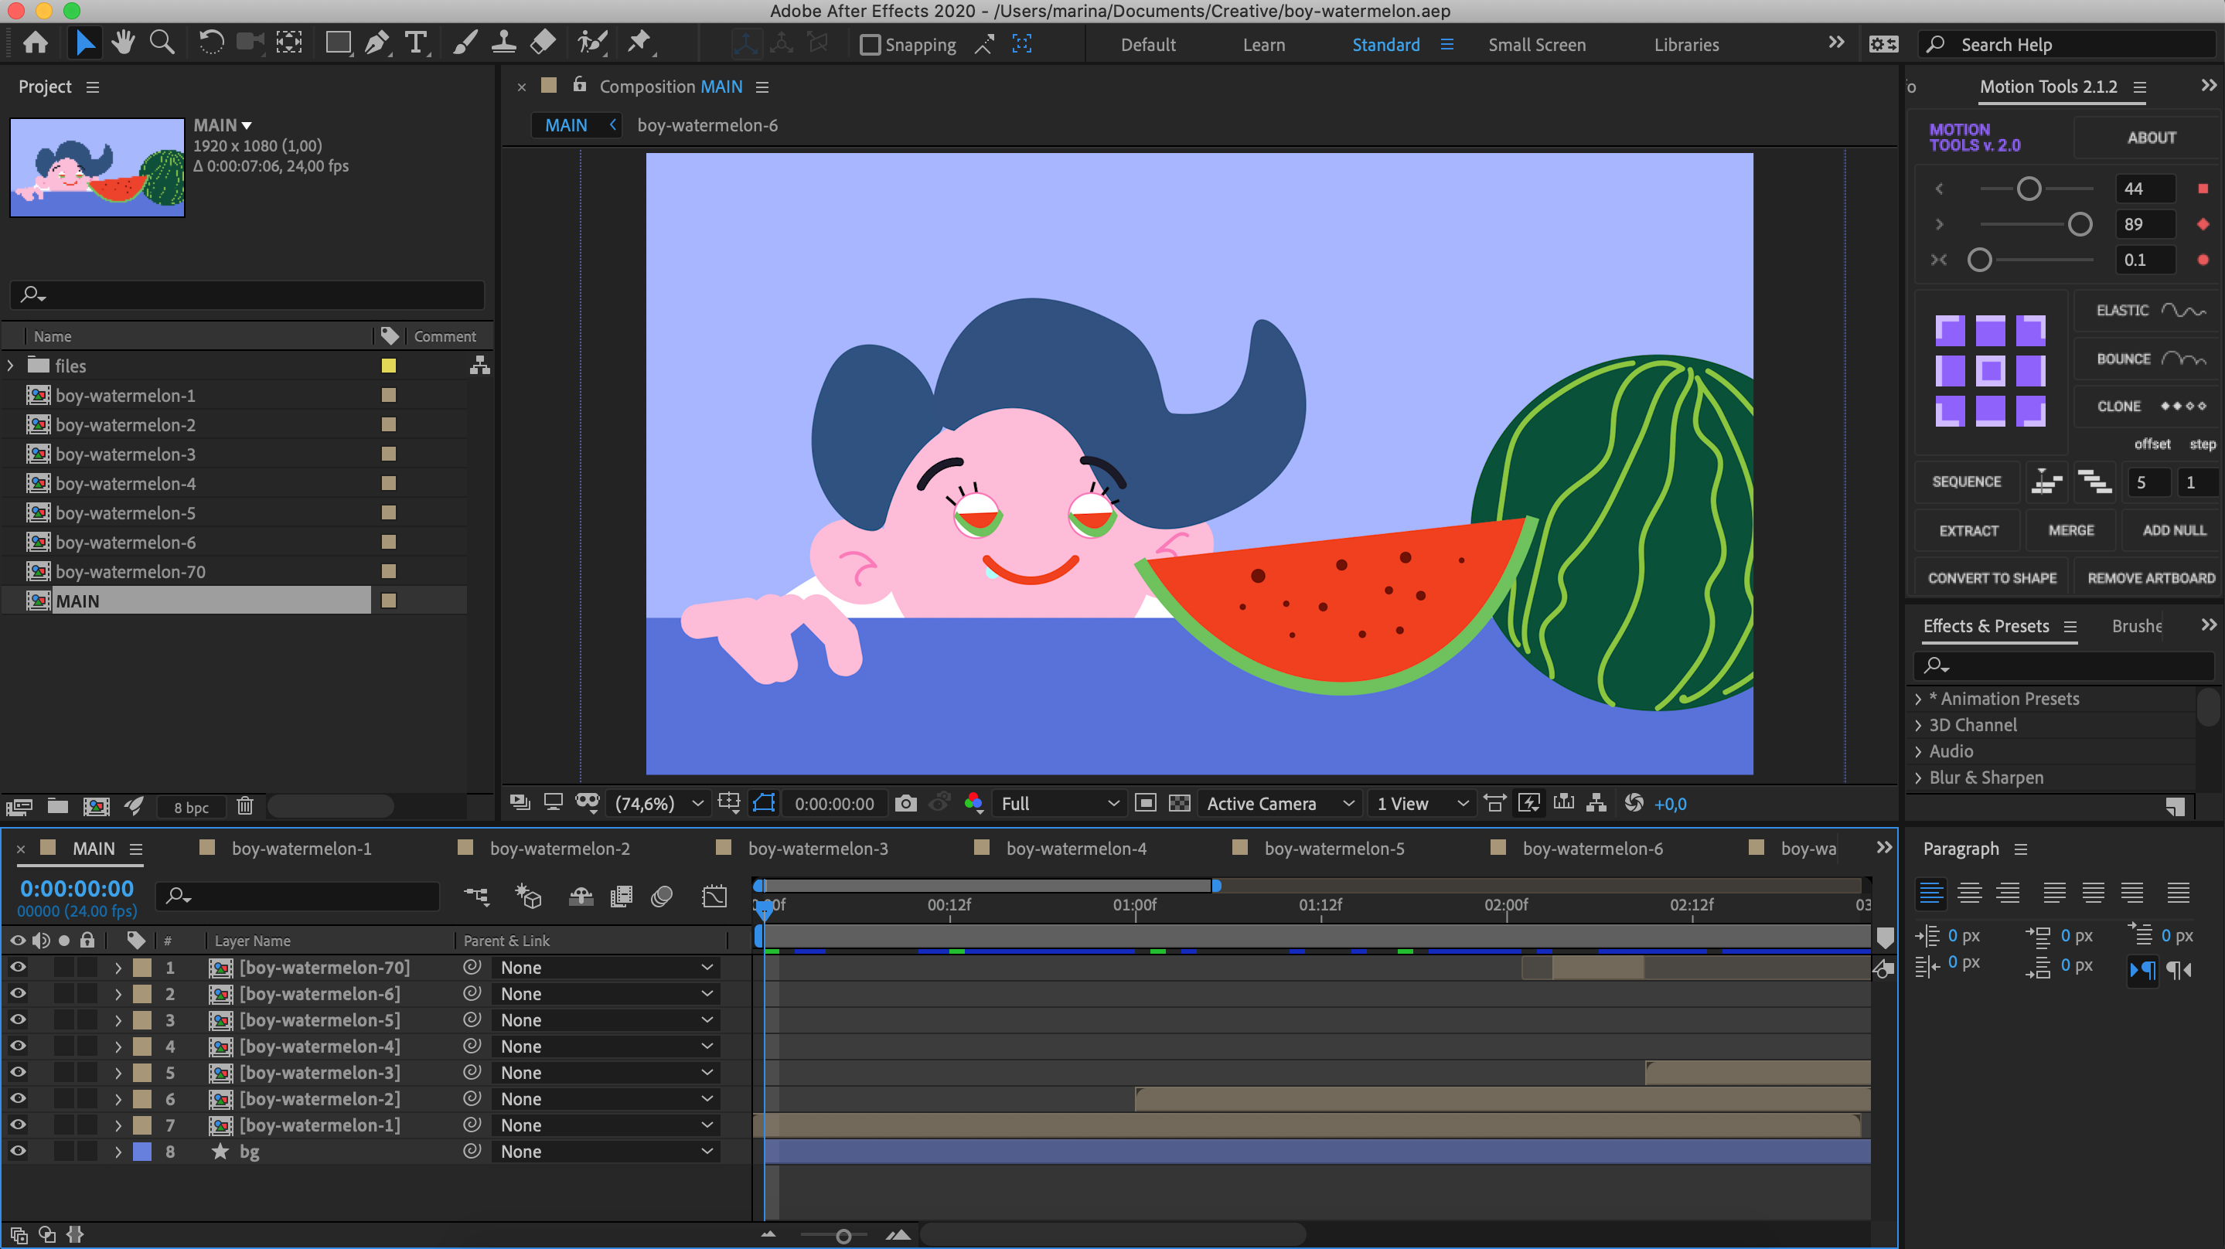Create new composition icon in Project panel

[x=96, y=806]
